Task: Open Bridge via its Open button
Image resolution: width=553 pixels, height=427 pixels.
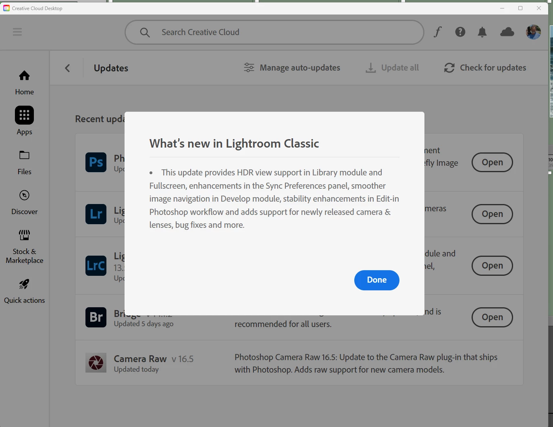Action: (x=492, y=317)
